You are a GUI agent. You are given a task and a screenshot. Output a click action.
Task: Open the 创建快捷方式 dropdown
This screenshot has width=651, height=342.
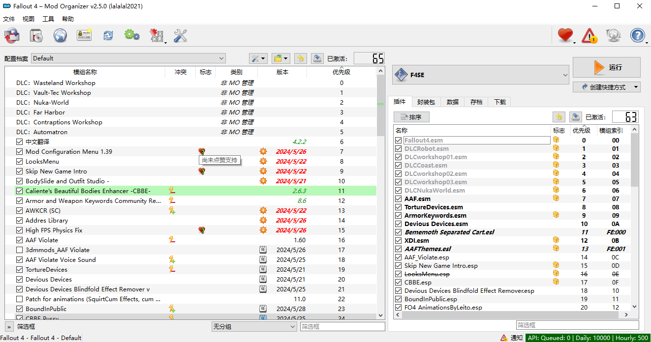click(x=636, y=87)
